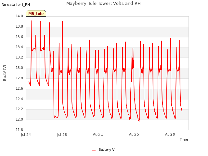Click the Time axis label
The height and width of the screenshot is (156, 208).
click(x=184, y=139)
